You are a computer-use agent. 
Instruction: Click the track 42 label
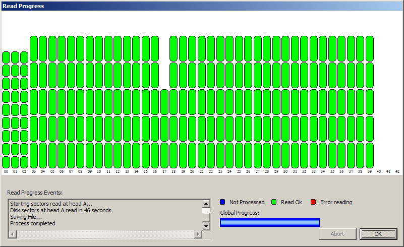[x=397, y=172]
